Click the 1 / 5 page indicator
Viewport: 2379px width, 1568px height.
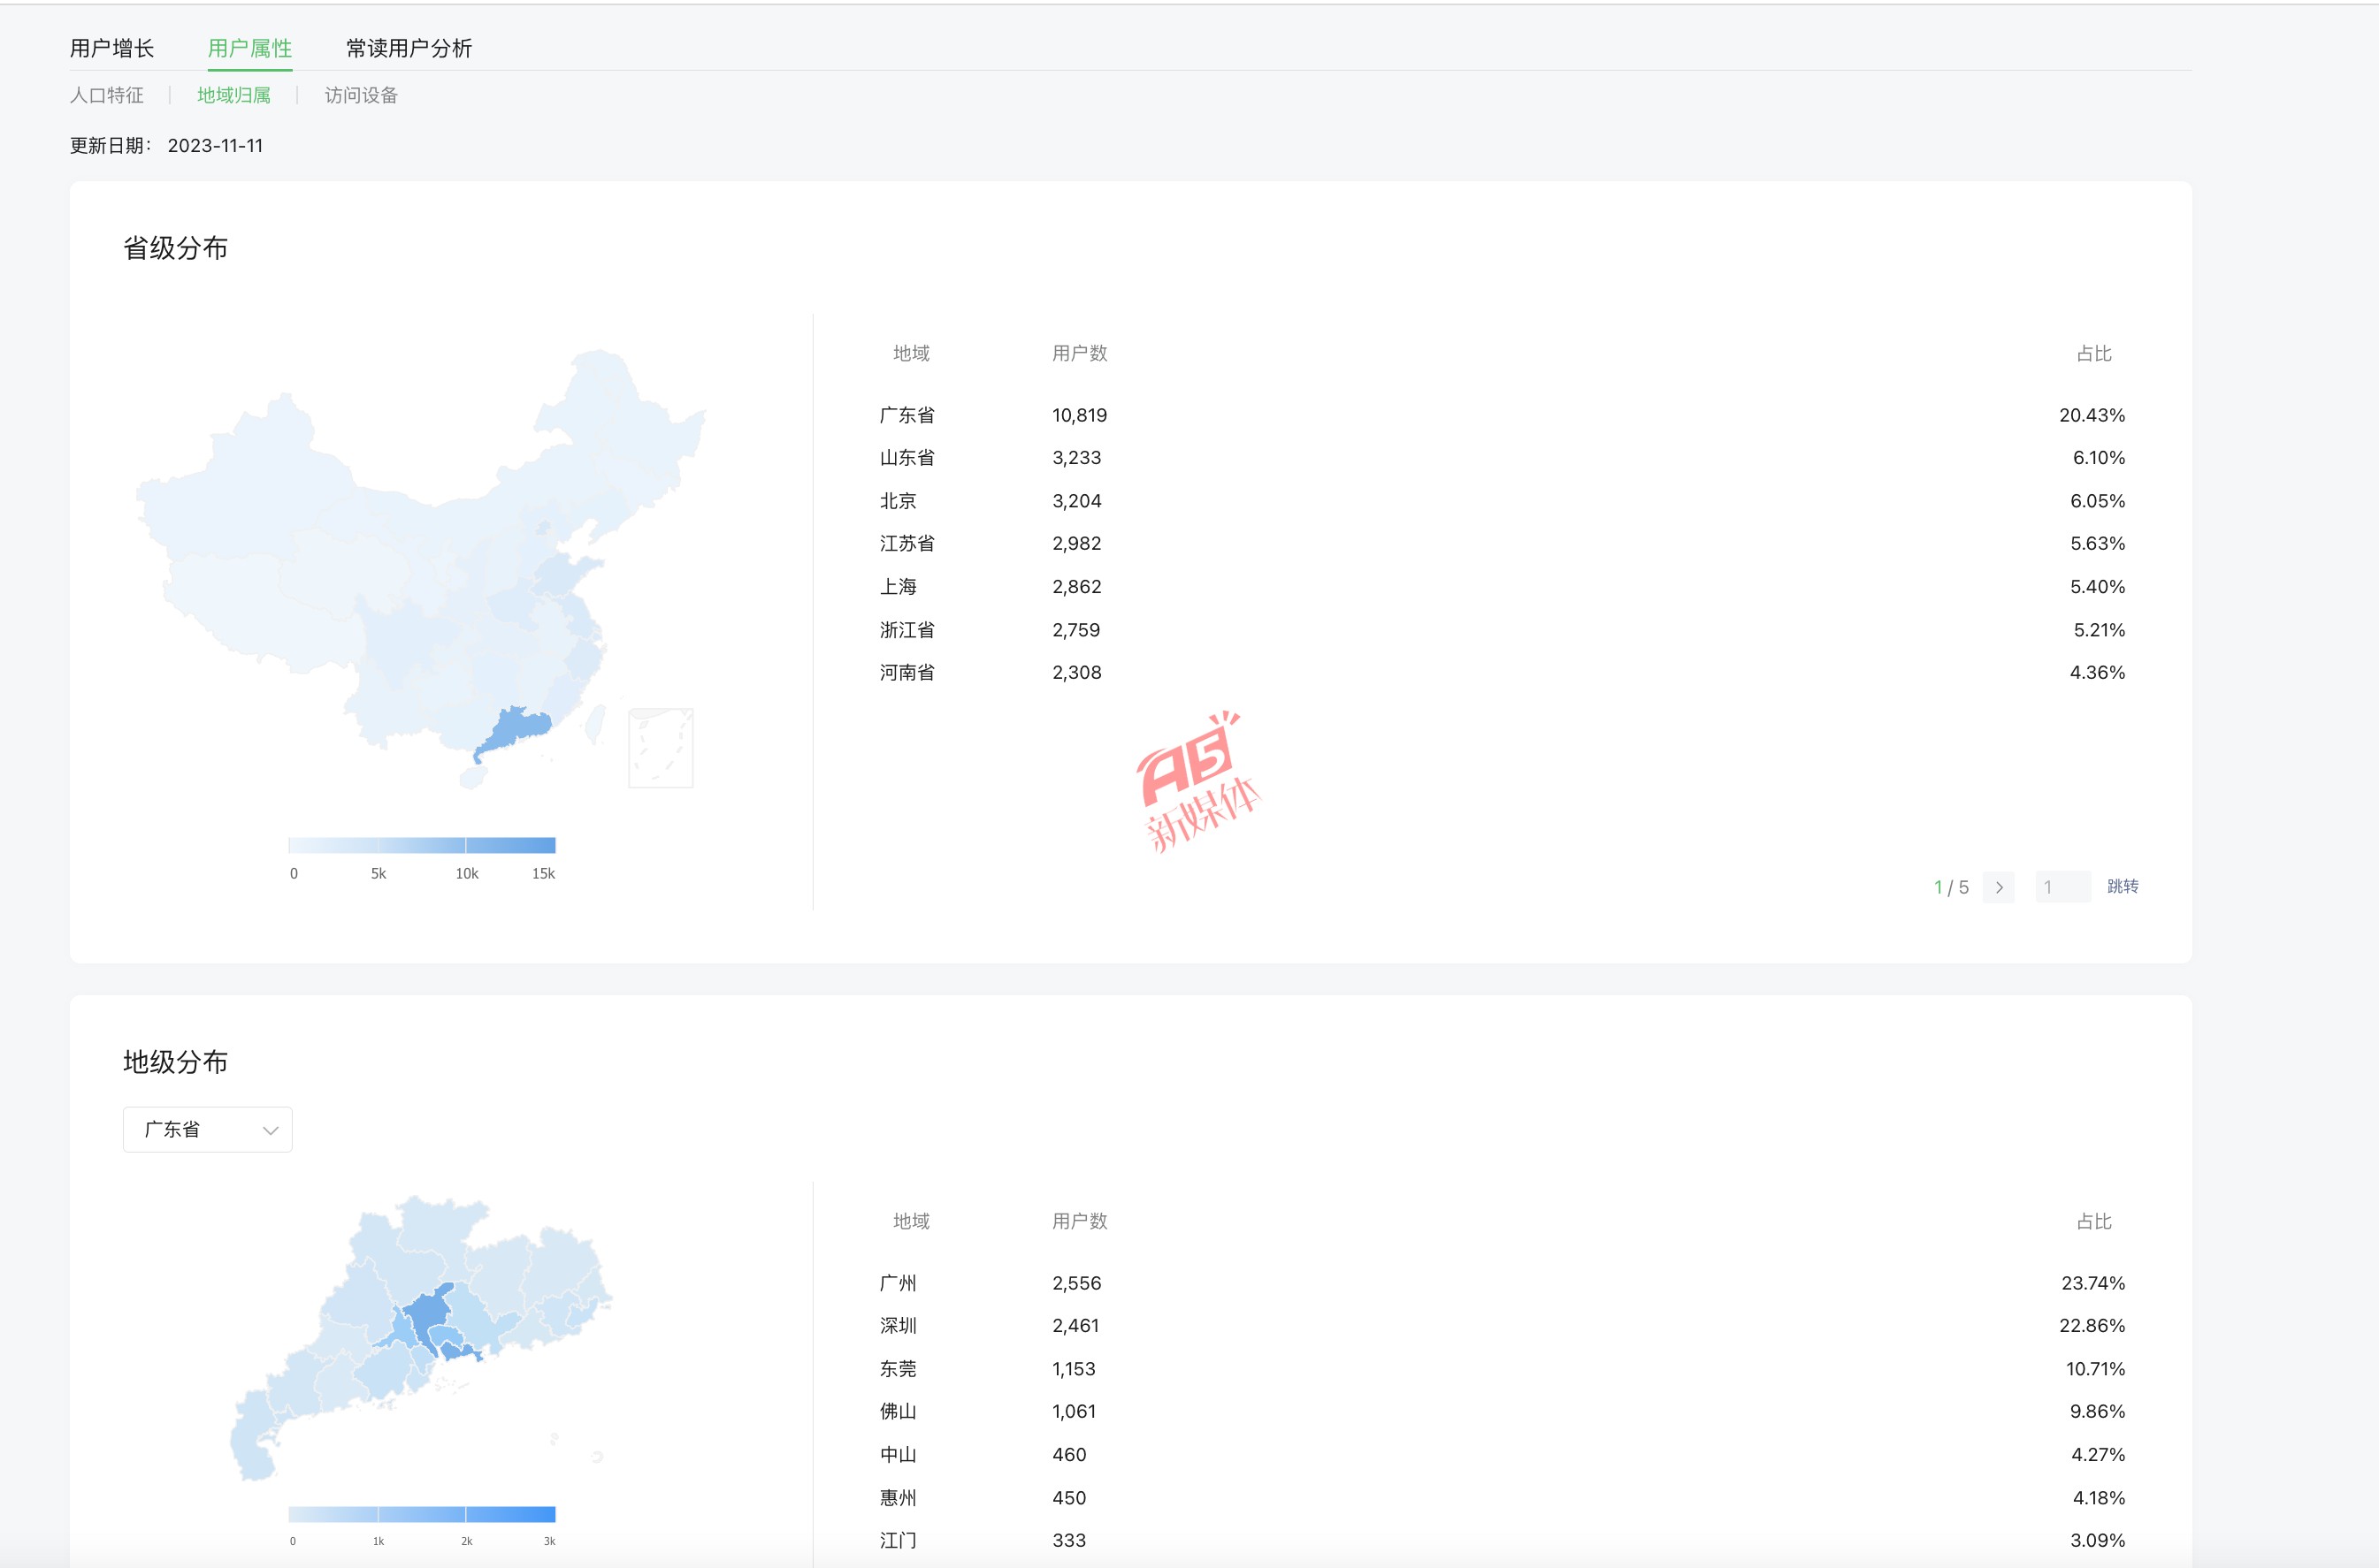[1951, 887]
